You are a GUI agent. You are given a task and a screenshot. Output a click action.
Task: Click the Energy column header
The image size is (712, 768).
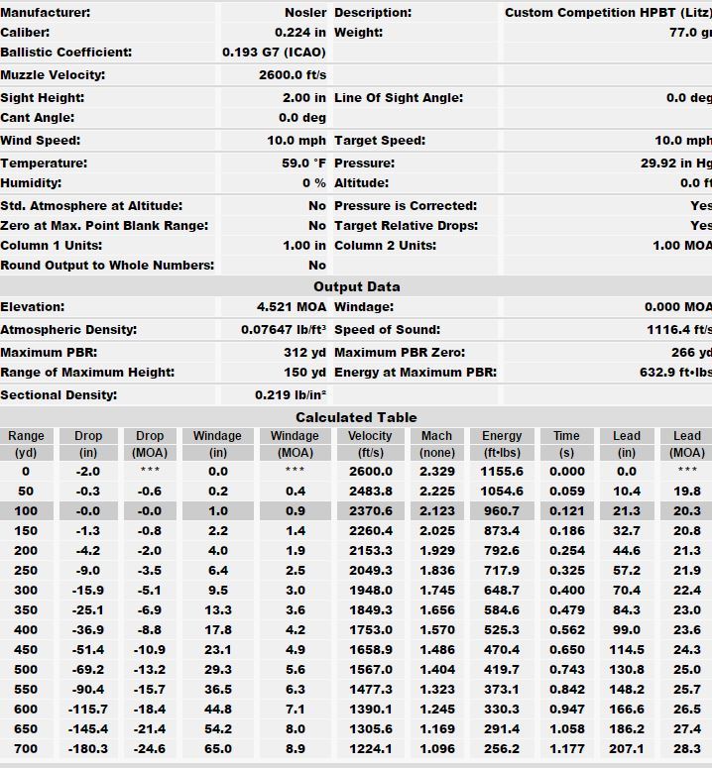point(502,436)
